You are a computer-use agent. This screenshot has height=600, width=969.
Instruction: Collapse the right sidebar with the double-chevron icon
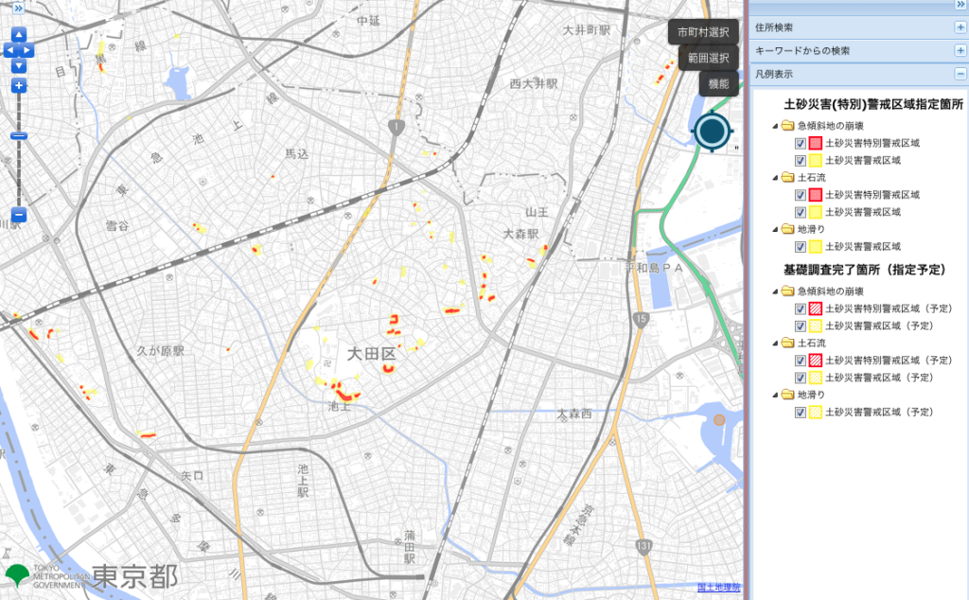point(961,5)
